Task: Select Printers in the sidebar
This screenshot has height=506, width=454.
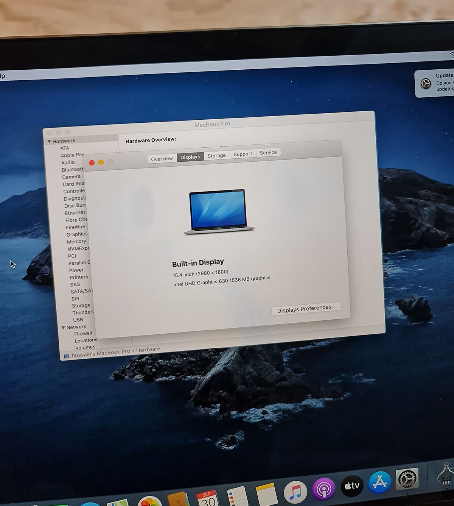Action: tap(79, 277)
